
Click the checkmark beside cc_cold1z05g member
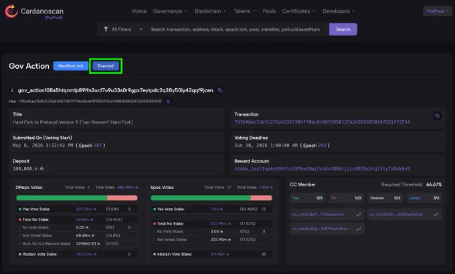[x=359, y=229]
